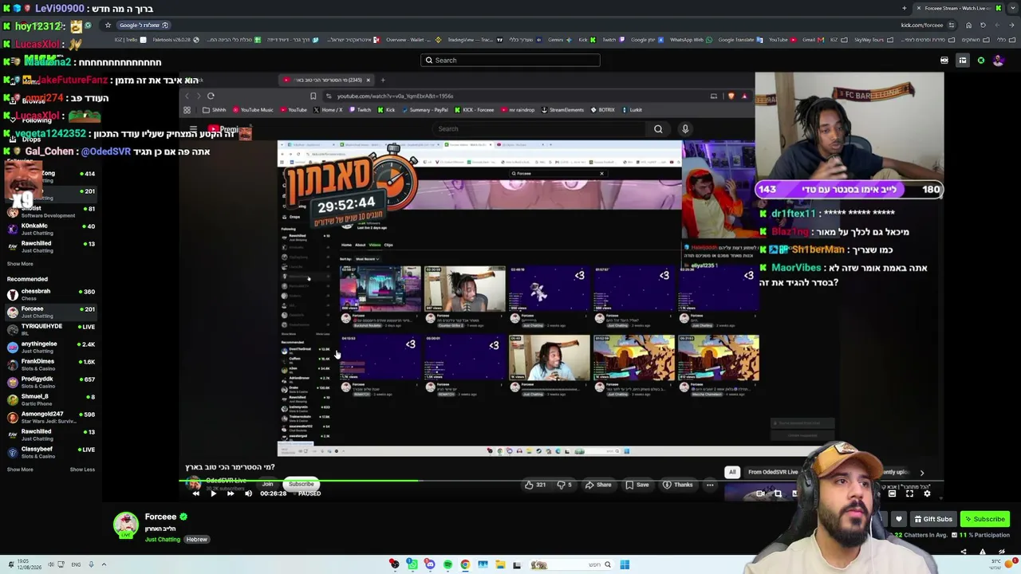The image size is (1021, 574).
Task: Open the TYRIQUEHYDE live channel
Action: tap(49, 330)
